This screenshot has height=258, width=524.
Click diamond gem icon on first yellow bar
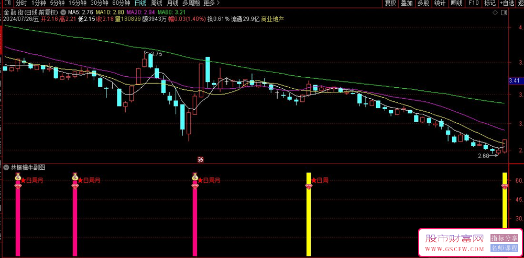pyautogui.click(x=309, y=187)
